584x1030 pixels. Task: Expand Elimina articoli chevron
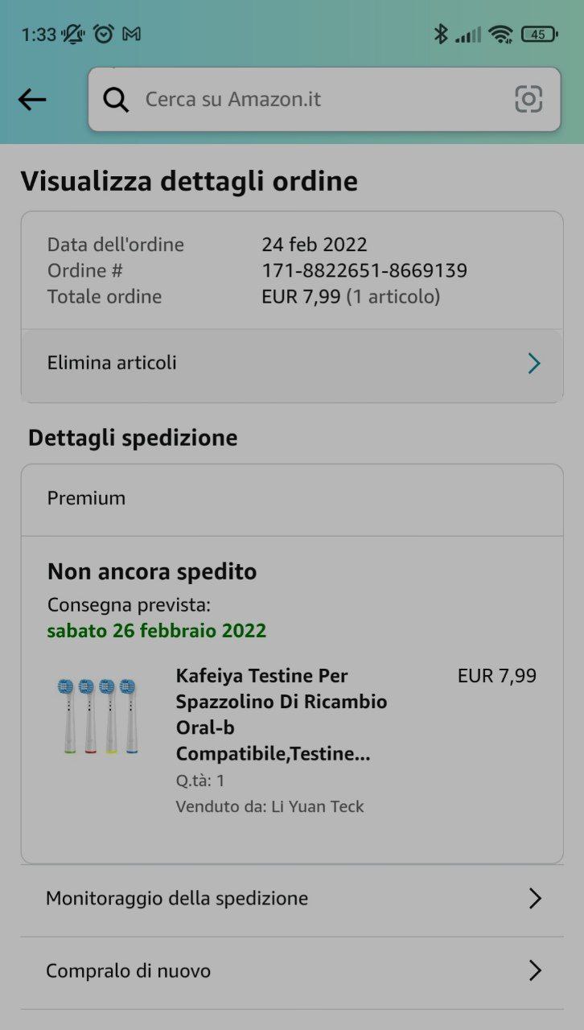pyautogui.click(x=534, y=364)
